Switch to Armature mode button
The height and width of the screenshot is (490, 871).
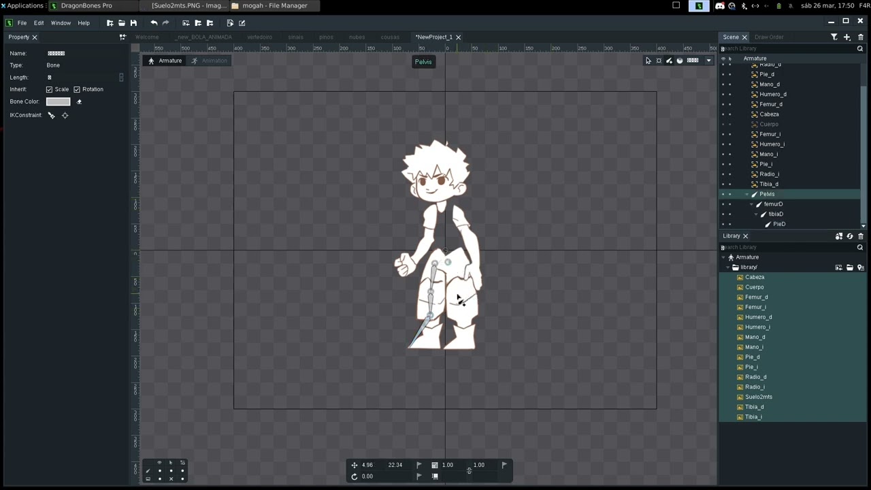(x=165, y=61)
